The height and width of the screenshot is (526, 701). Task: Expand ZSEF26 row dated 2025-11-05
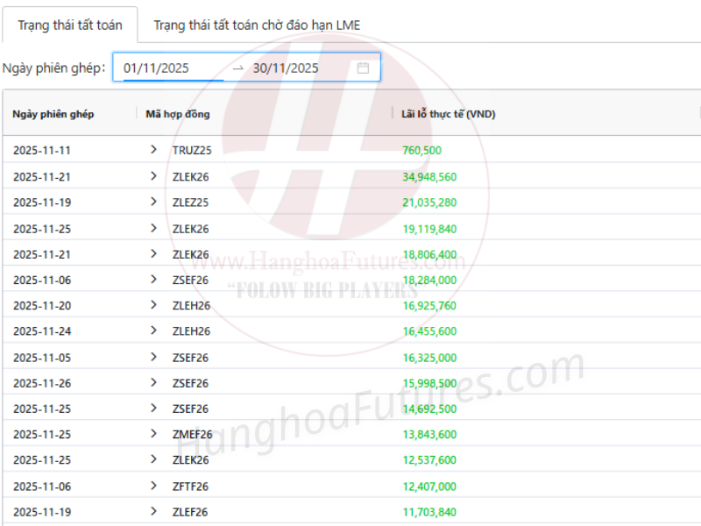154,358
